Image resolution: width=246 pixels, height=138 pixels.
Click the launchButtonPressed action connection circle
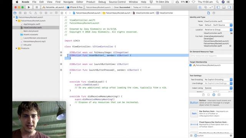(x=61, y=70)
